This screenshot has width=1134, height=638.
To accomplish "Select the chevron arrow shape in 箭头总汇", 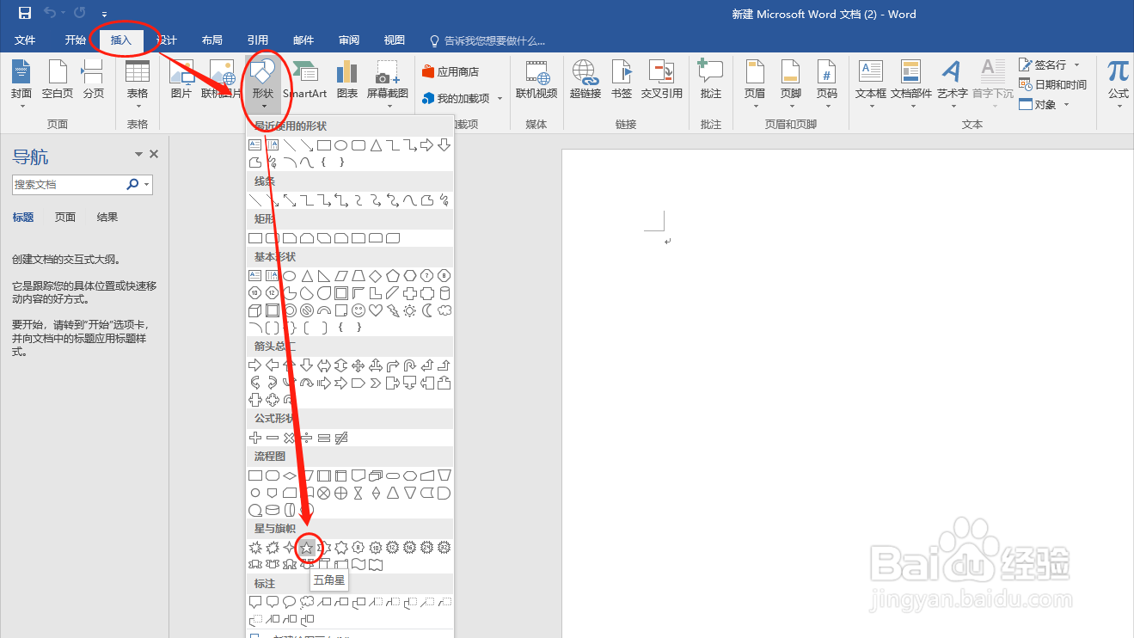I will pyautogui.click(x=376, y=383).
